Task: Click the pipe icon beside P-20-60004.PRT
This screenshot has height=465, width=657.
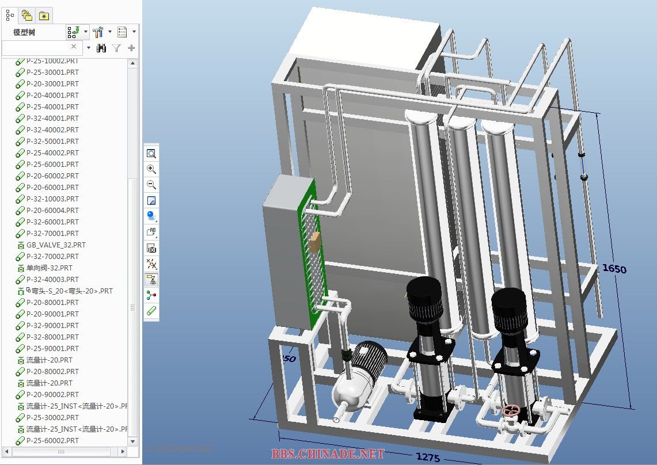Action: (x=20, y=211)
